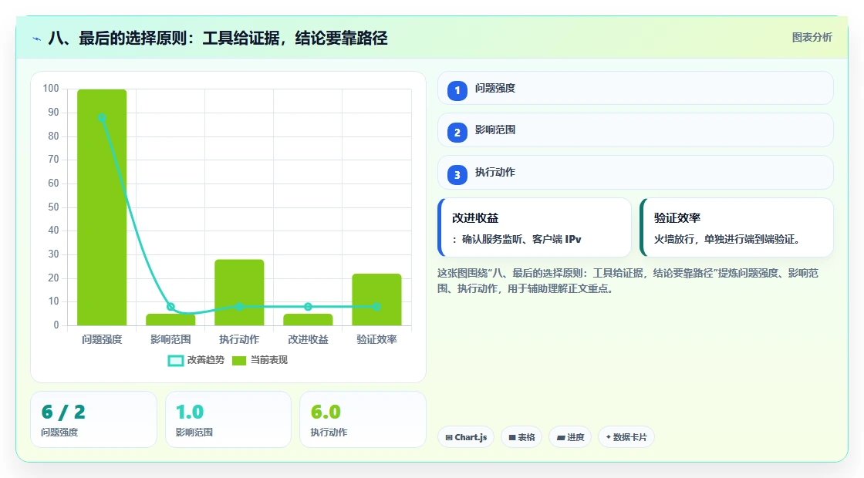Click the x-axis label 影响范围

pos(170,340)
